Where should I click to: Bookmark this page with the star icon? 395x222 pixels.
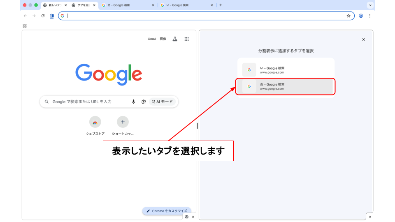349,16
